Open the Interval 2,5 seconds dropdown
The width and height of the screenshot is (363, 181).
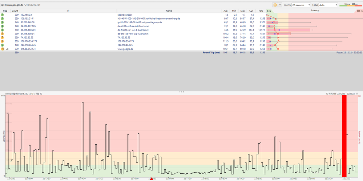click(301, 5)
